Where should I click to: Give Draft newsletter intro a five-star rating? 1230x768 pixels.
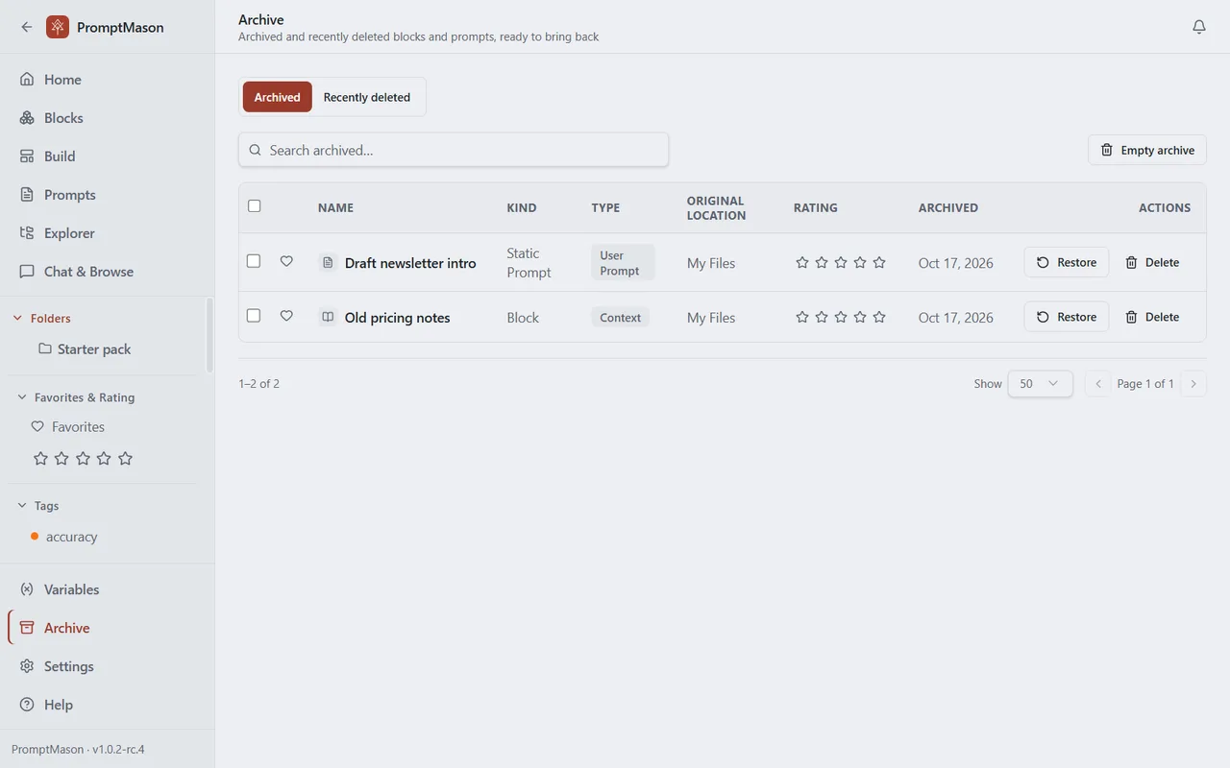click(x=879, y=262)
